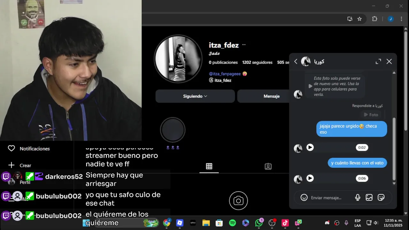This screenshot has height=230, width=409.
Task: Click the install app icon in address bar
Action: click(350, 19)
